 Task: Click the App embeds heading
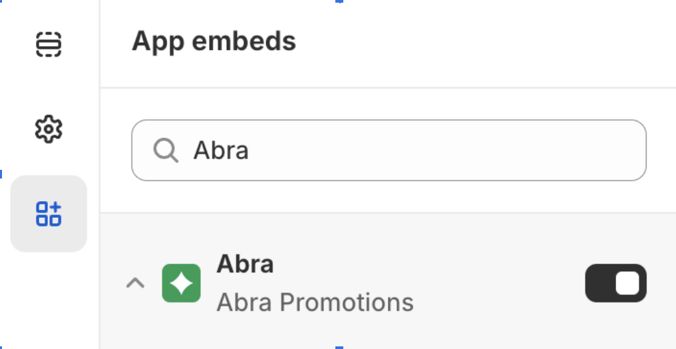(214, 41)
